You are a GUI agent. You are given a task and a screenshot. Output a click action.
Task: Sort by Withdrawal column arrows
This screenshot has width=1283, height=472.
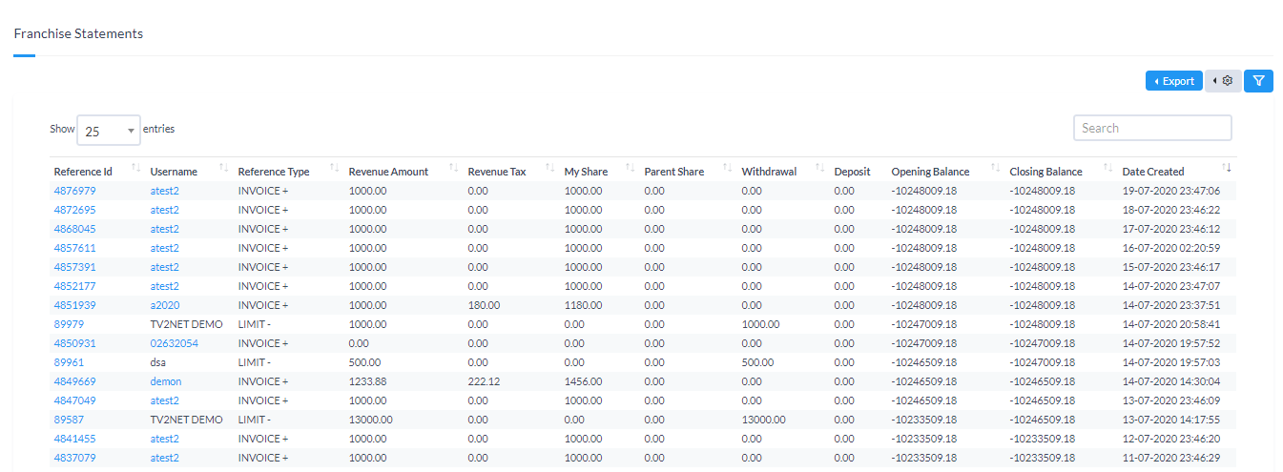(x=818, y=169)
